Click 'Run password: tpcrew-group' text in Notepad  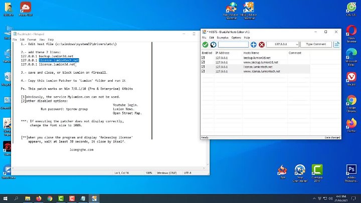coord(64,109)
